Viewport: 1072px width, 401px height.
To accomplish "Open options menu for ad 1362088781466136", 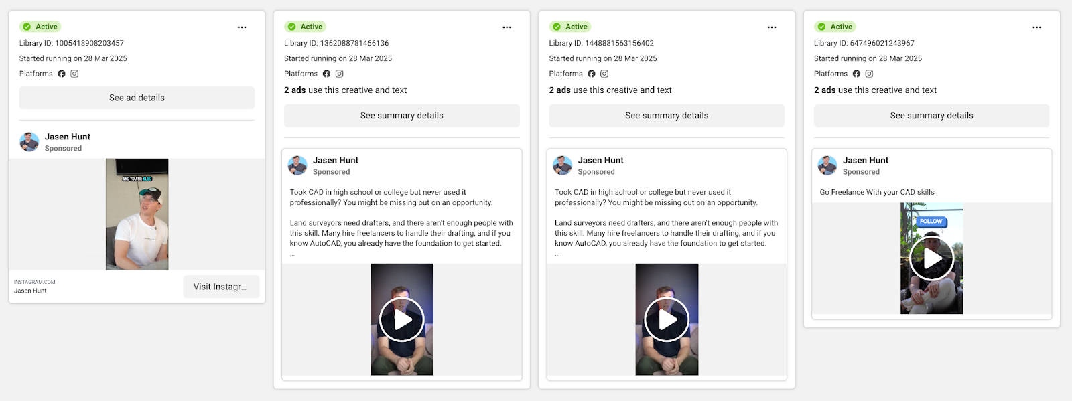I will [507, 27].
